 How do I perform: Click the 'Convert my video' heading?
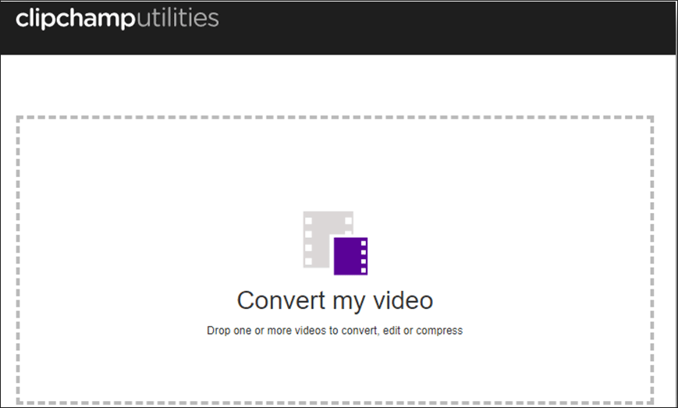click(335, 300)
